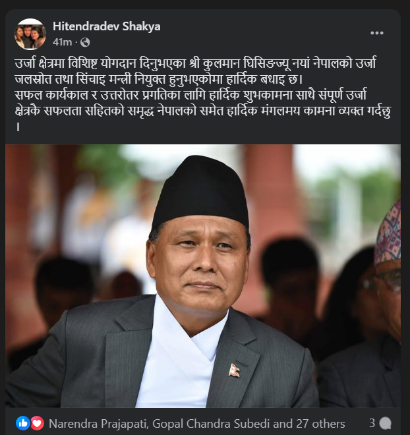Click the first line of Nepali post text

point(195,63)
